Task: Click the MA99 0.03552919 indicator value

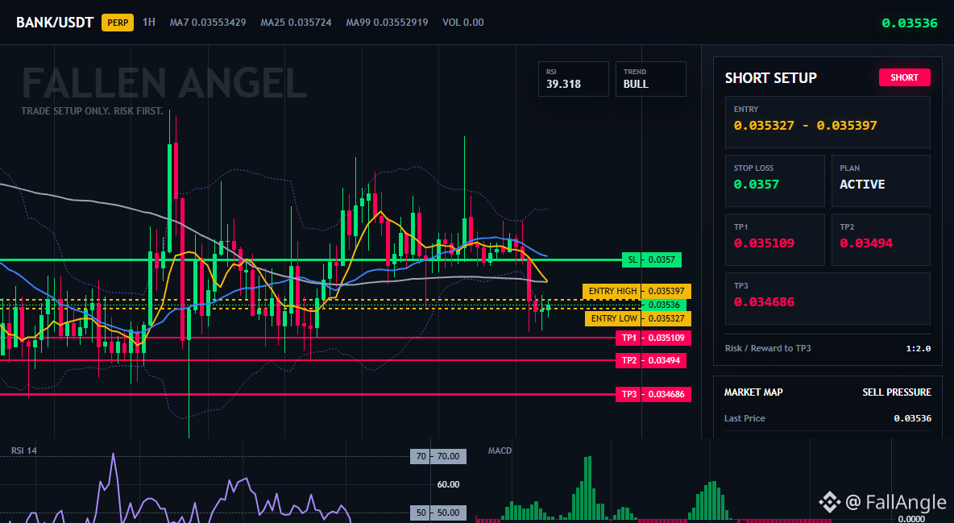Action: tap(387, 23)
